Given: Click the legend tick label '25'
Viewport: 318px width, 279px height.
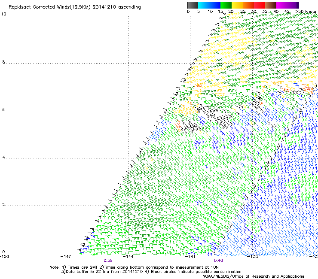Looking at the screenshot, I should click(243, 12).
